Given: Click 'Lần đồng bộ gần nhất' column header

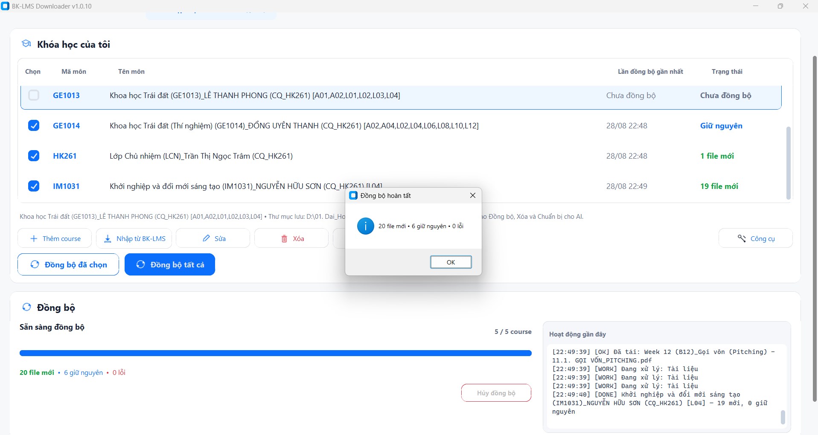Looking at the screenshot, I should pos(650,72).
